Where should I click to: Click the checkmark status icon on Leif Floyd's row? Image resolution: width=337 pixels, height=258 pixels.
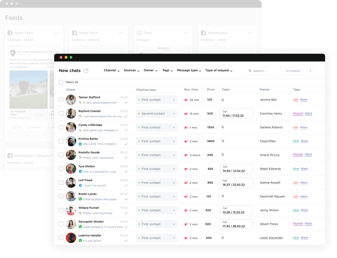[x=126, y=185]
